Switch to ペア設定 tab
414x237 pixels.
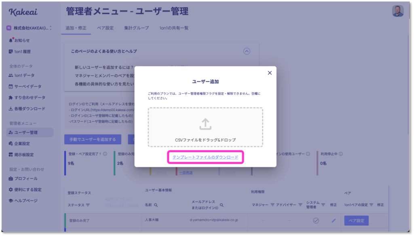[x=106, y=28]
